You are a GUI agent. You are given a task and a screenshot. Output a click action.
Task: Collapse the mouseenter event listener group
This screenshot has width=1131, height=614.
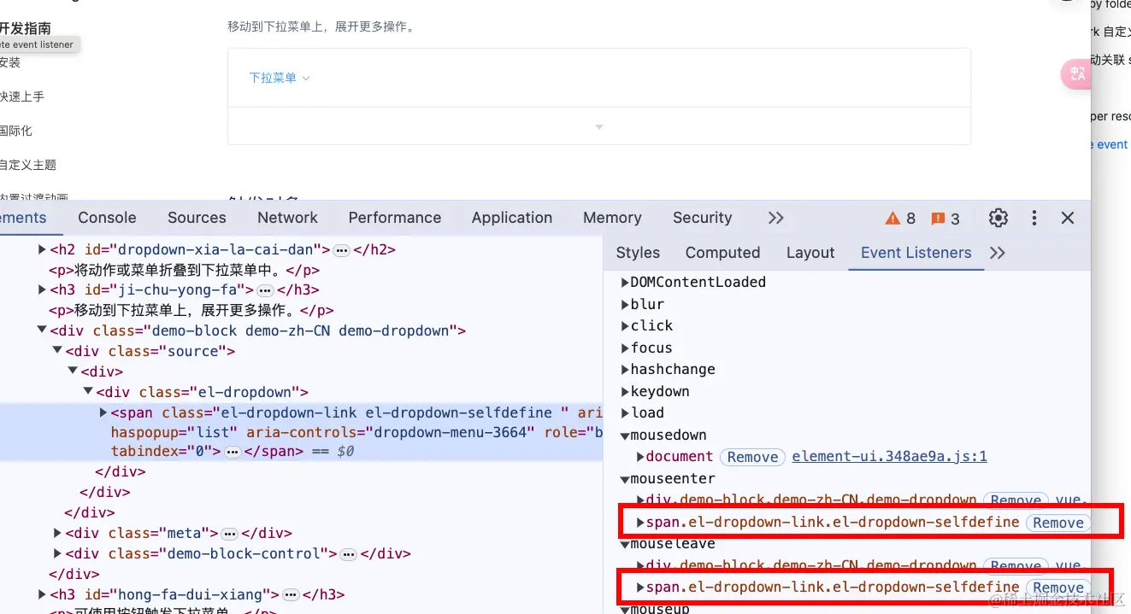625,479
